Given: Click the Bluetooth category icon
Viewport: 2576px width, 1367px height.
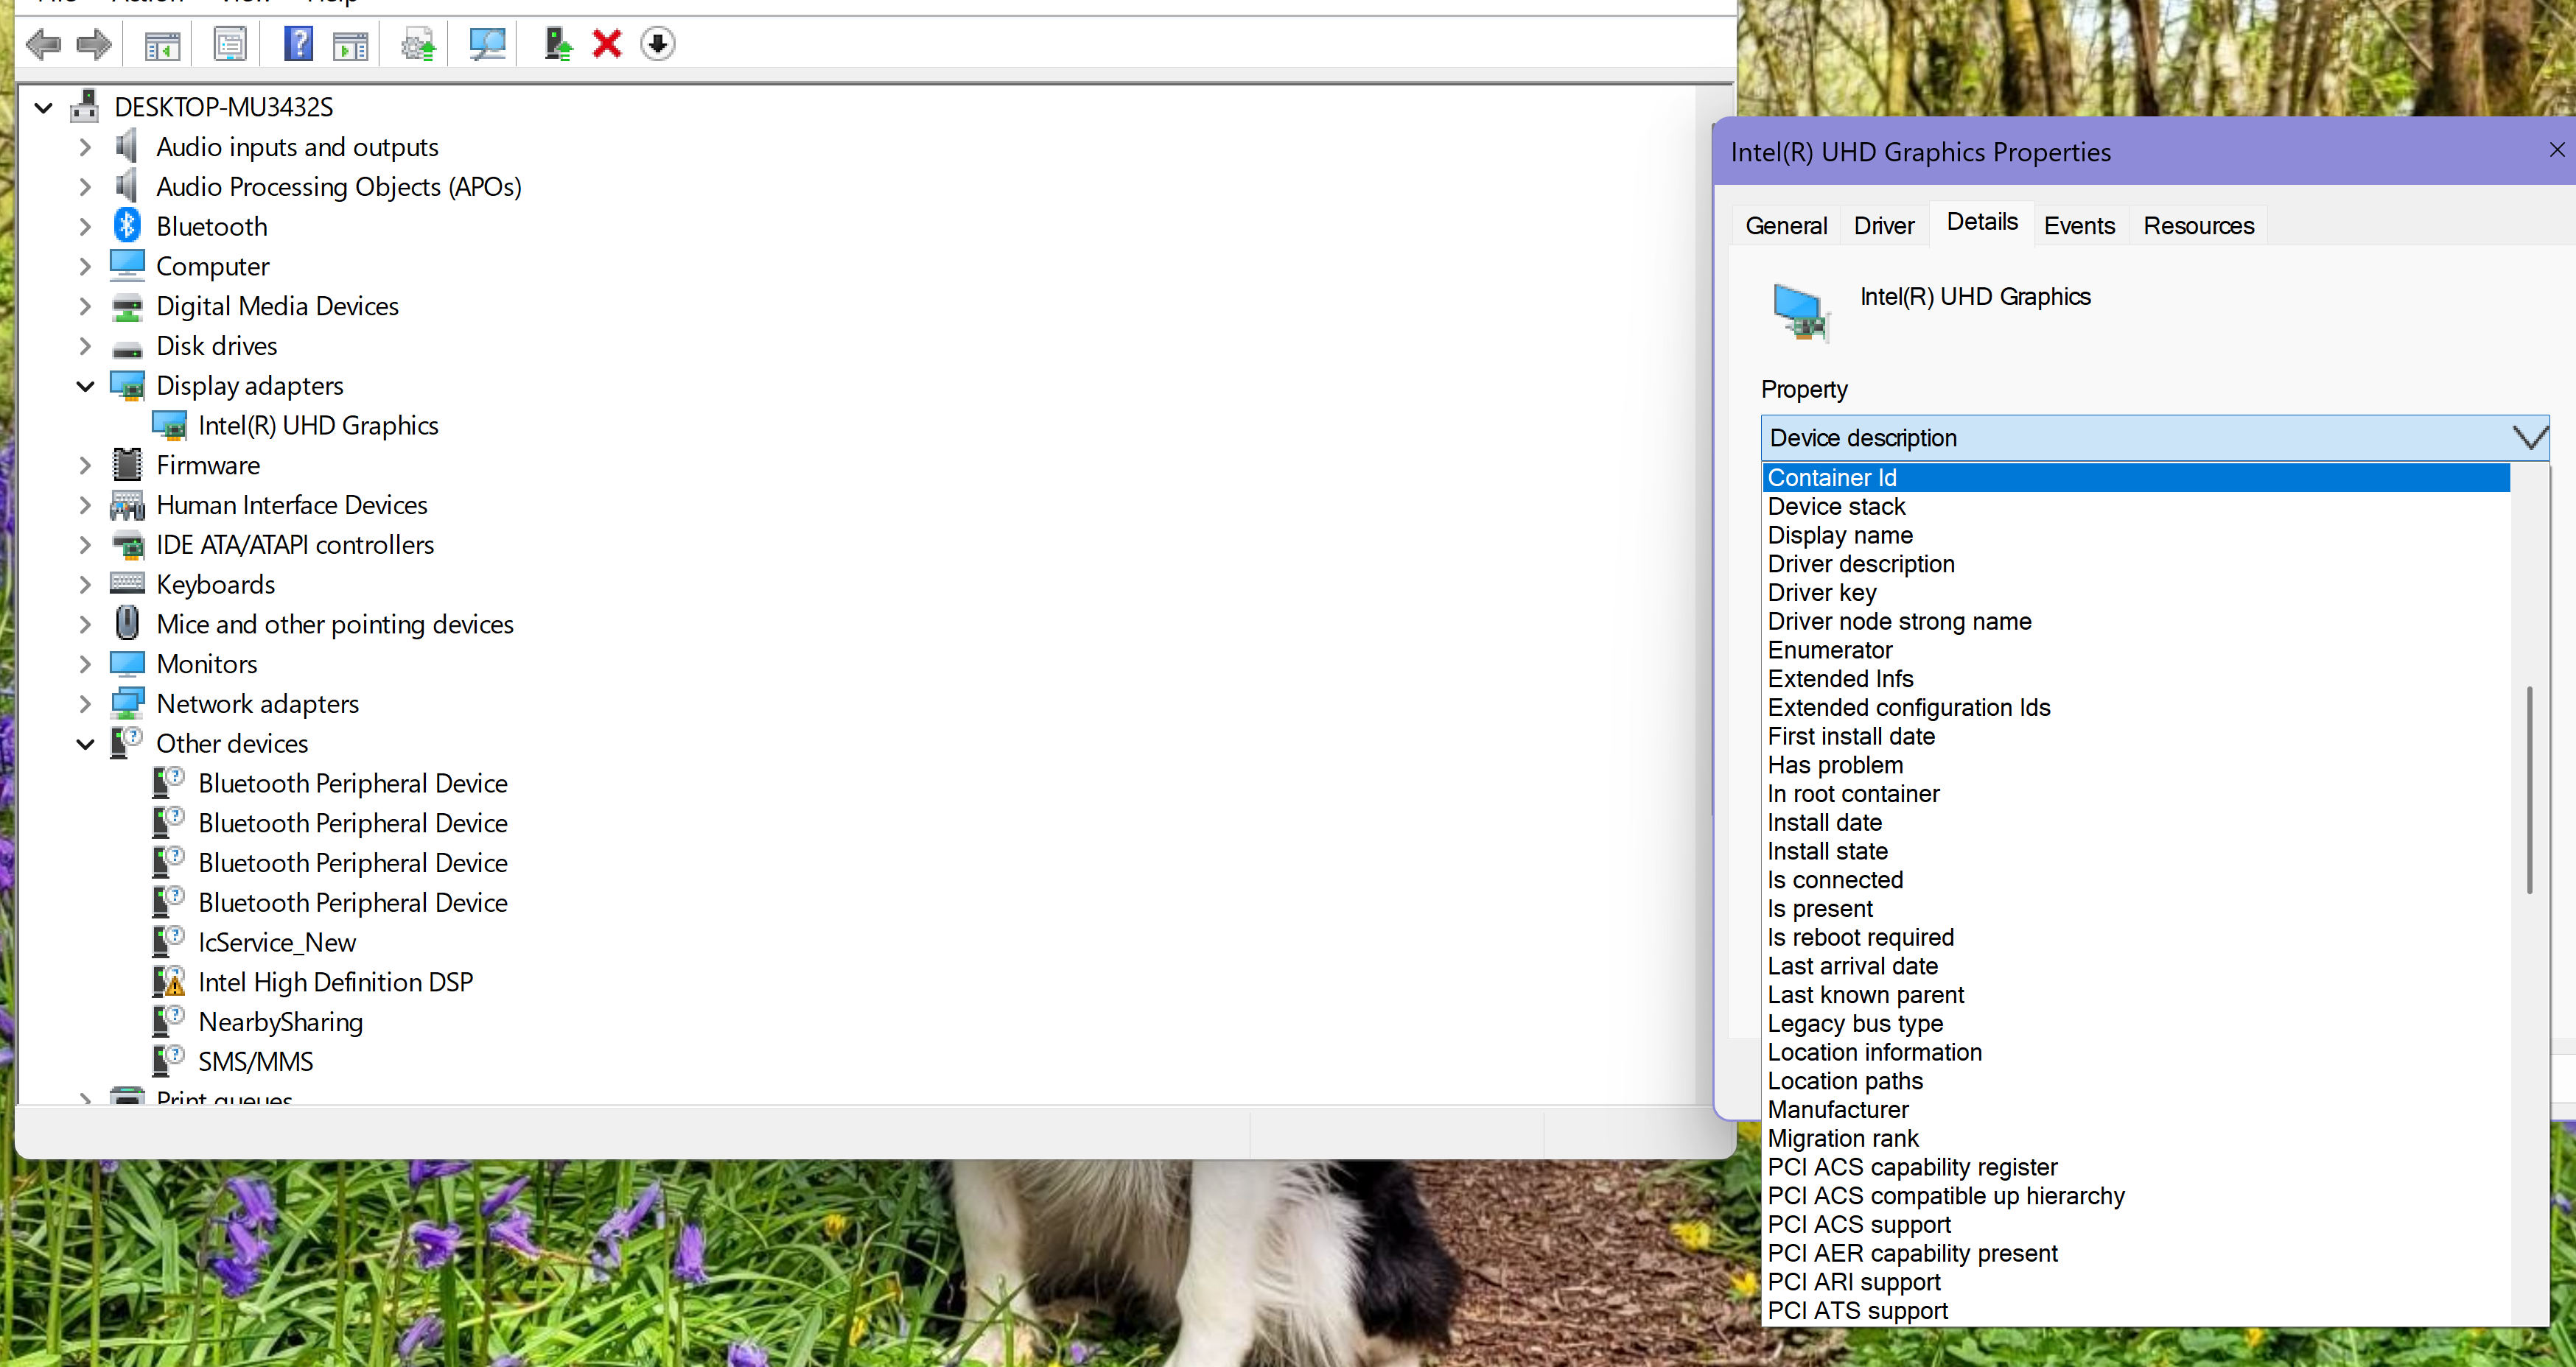Looking at the screenshot, I should (127, 226).
